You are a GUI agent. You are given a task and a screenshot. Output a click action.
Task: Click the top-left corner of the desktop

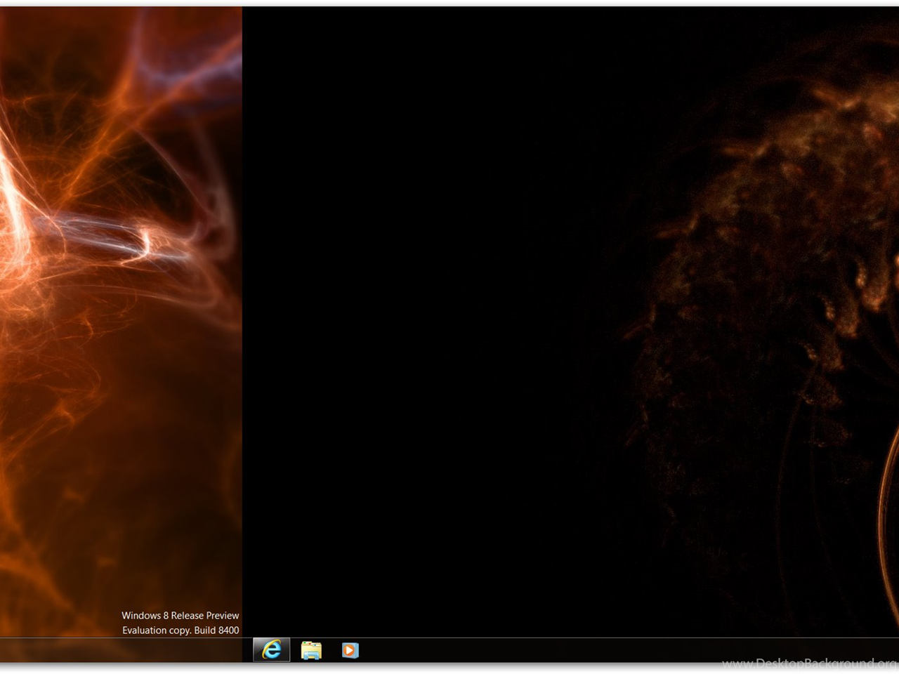[4, 11]
